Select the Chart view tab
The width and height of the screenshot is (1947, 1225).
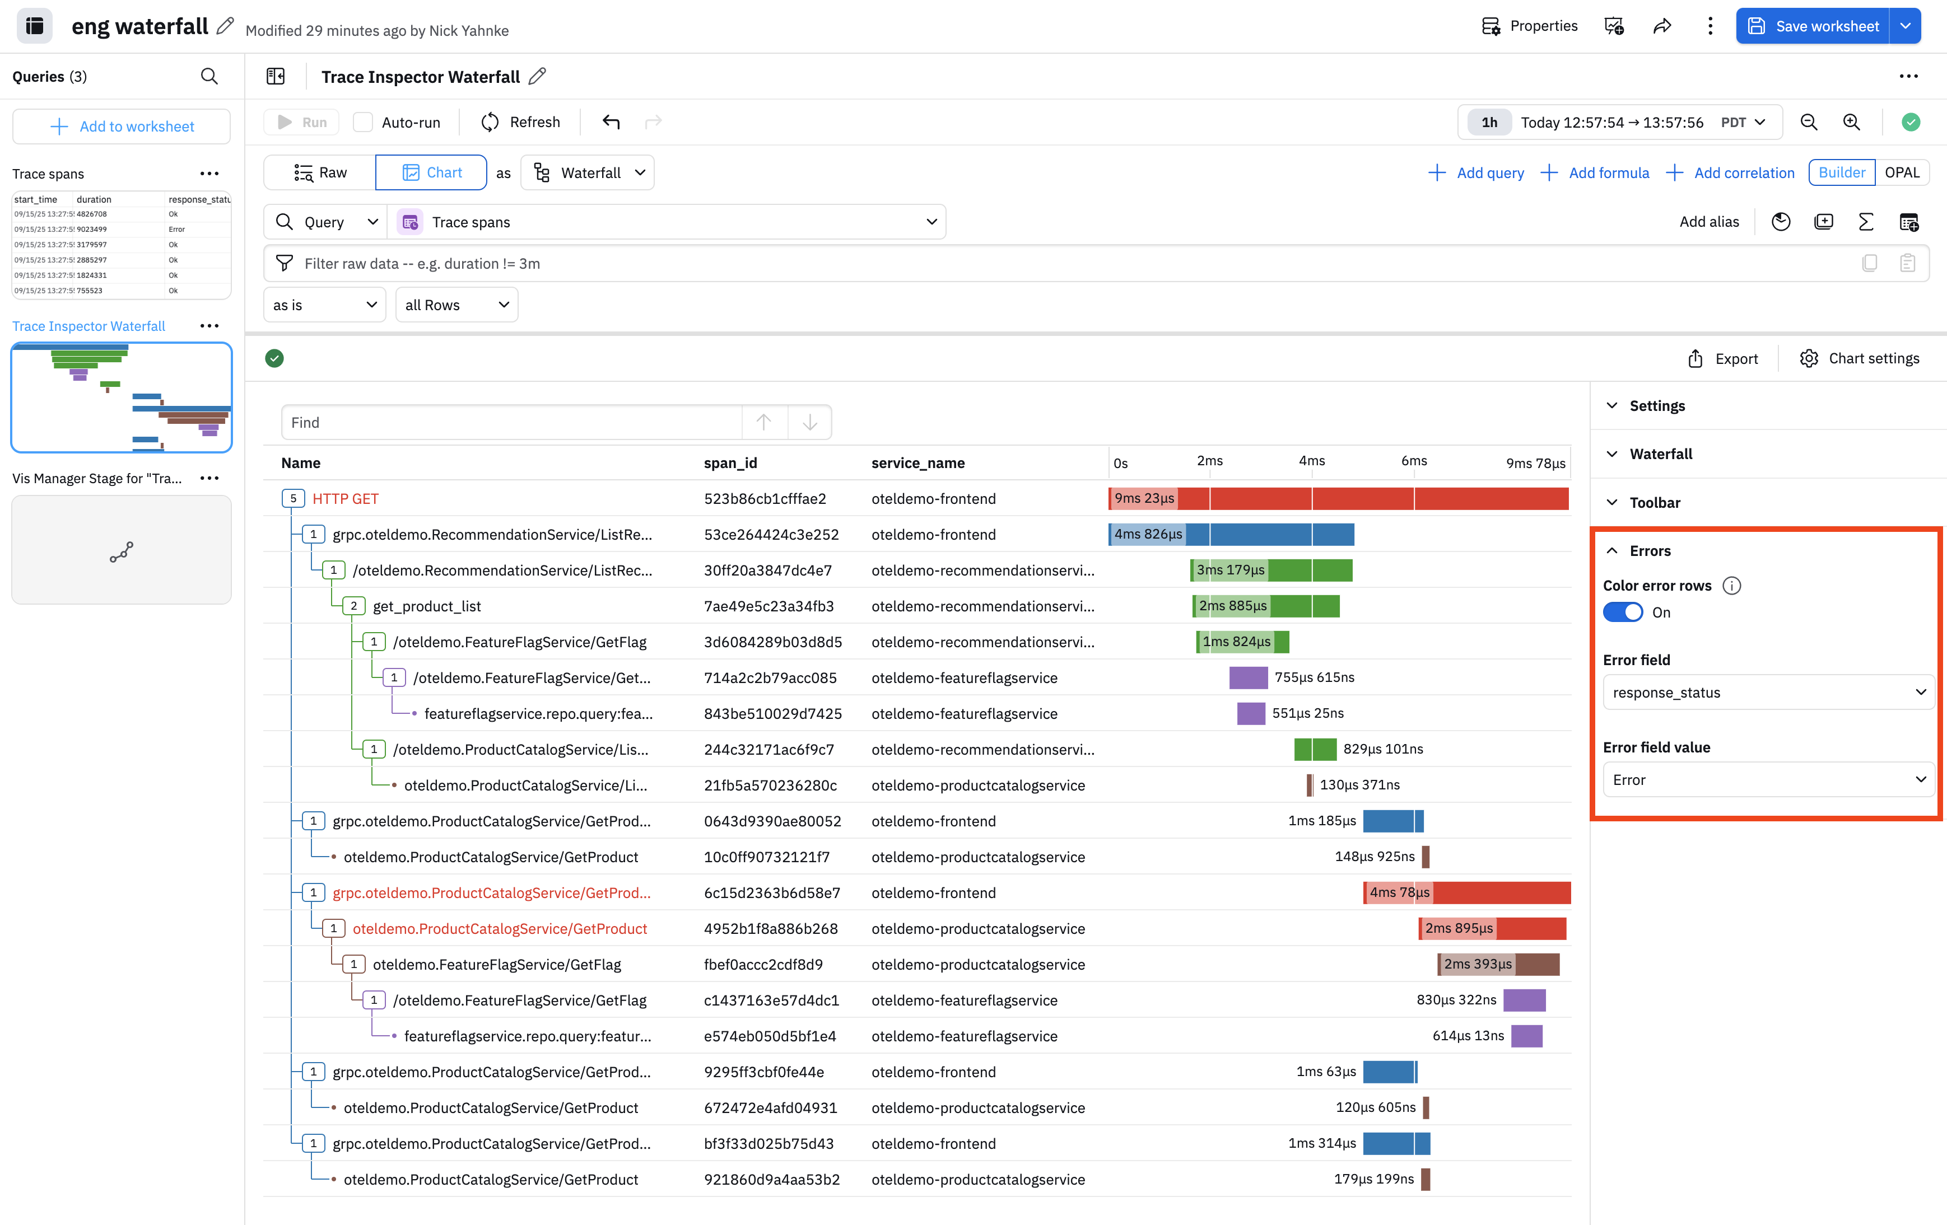432,172
